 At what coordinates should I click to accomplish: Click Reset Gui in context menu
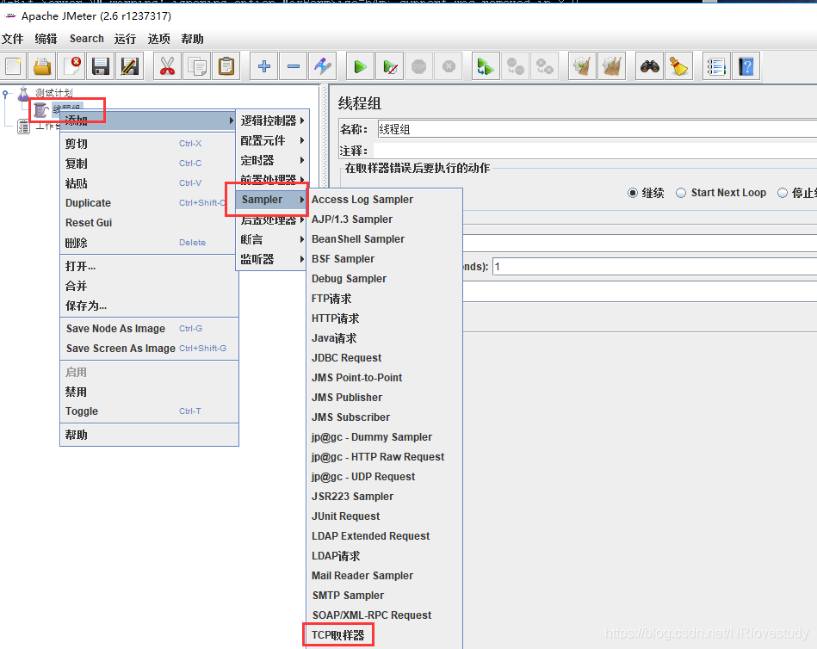click(x=149, y=222)
